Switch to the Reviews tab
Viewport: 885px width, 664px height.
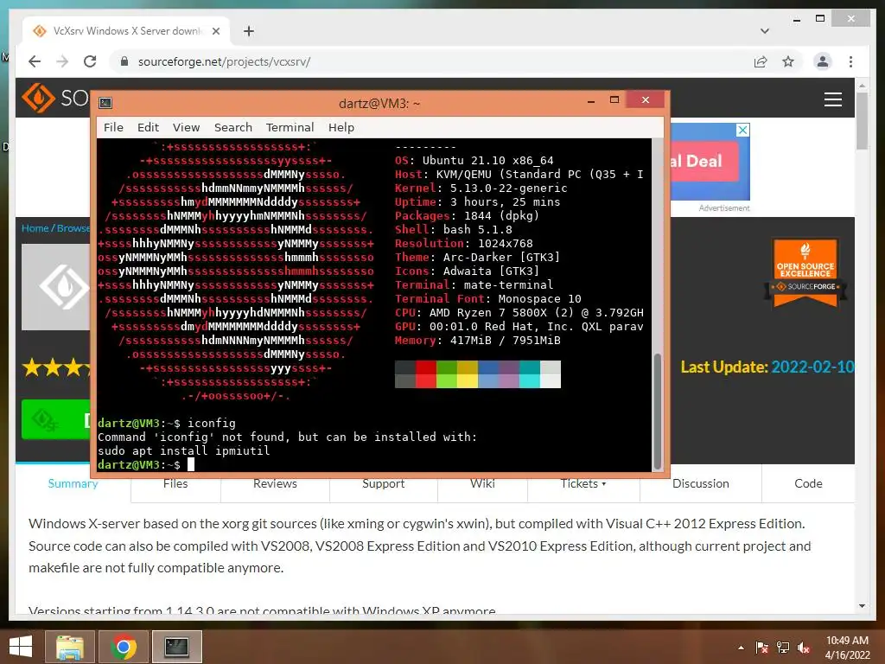(x=275, y=484)
